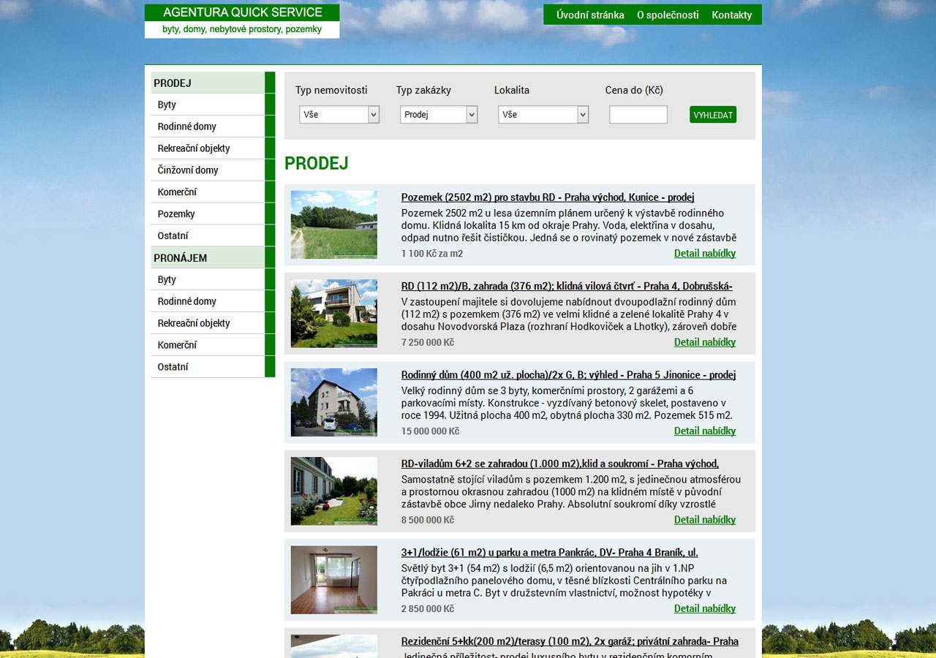The height and width of the screenshot is (658, 936).
Task: Open listing title 3+1/lodžie (61 m2) Braník
Action: [550, 553]
